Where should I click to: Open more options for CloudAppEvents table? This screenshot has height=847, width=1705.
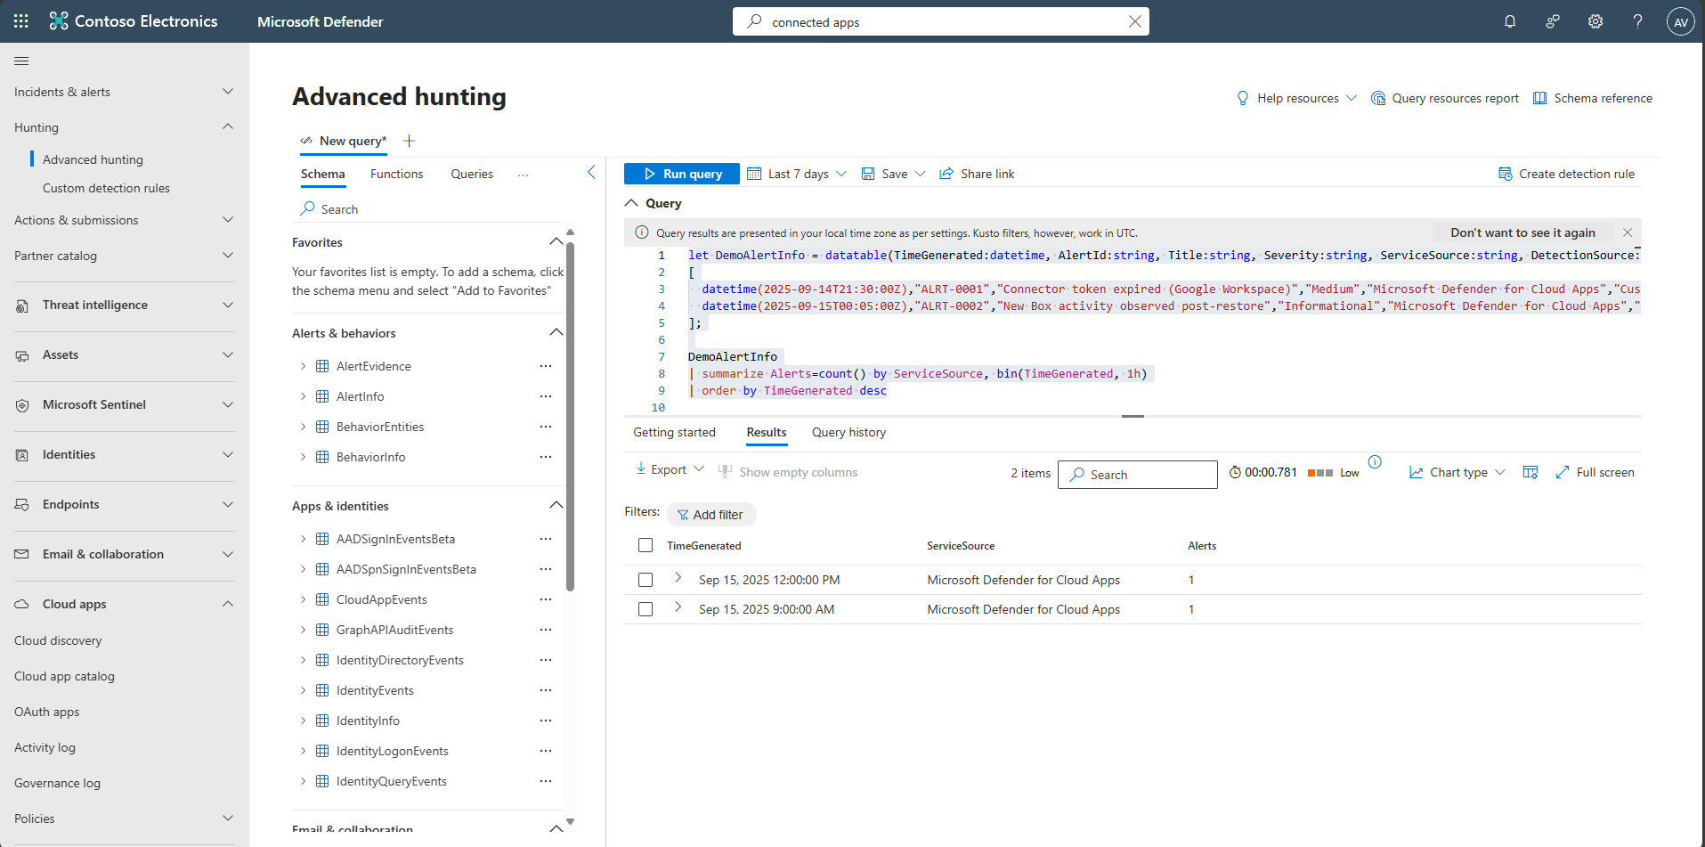(x=546, y=599)
